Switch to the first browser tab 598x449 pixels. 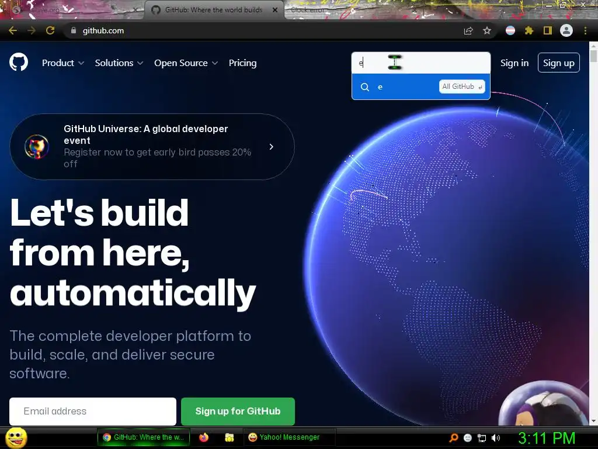click(72, 10)
